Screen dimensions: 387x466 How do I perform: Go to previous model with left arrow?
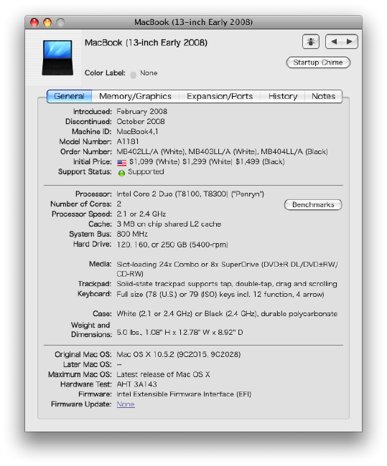334,42
